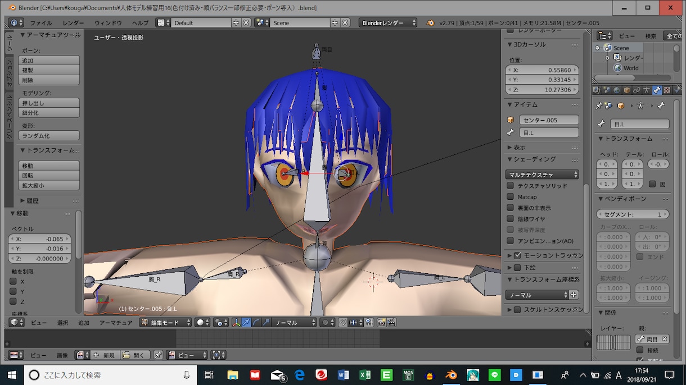This screenshot has width=686, height=385.
Task: Click the pin icon in properties breadcrumb
Action: point(598,106)
